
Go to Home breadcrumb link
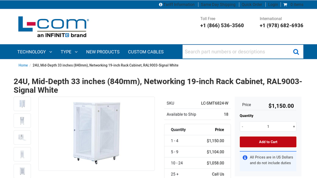click(23, 65)
